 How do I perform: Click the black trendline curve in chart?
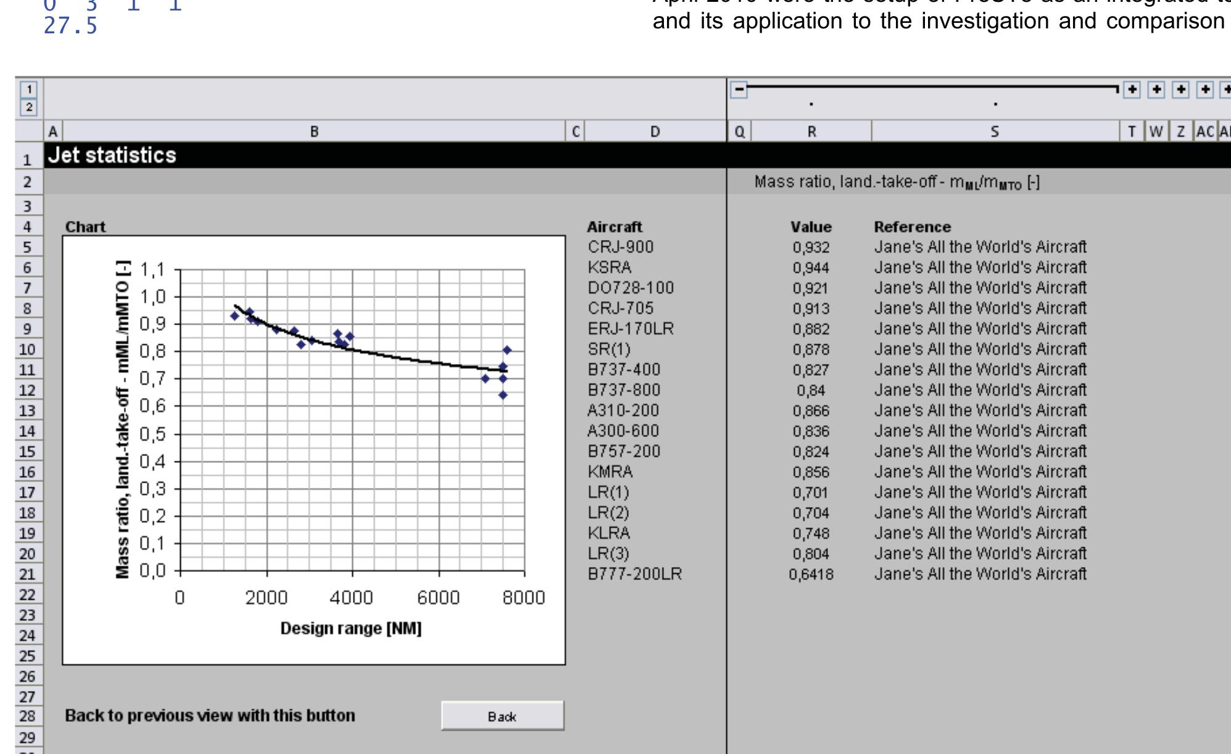395,358
